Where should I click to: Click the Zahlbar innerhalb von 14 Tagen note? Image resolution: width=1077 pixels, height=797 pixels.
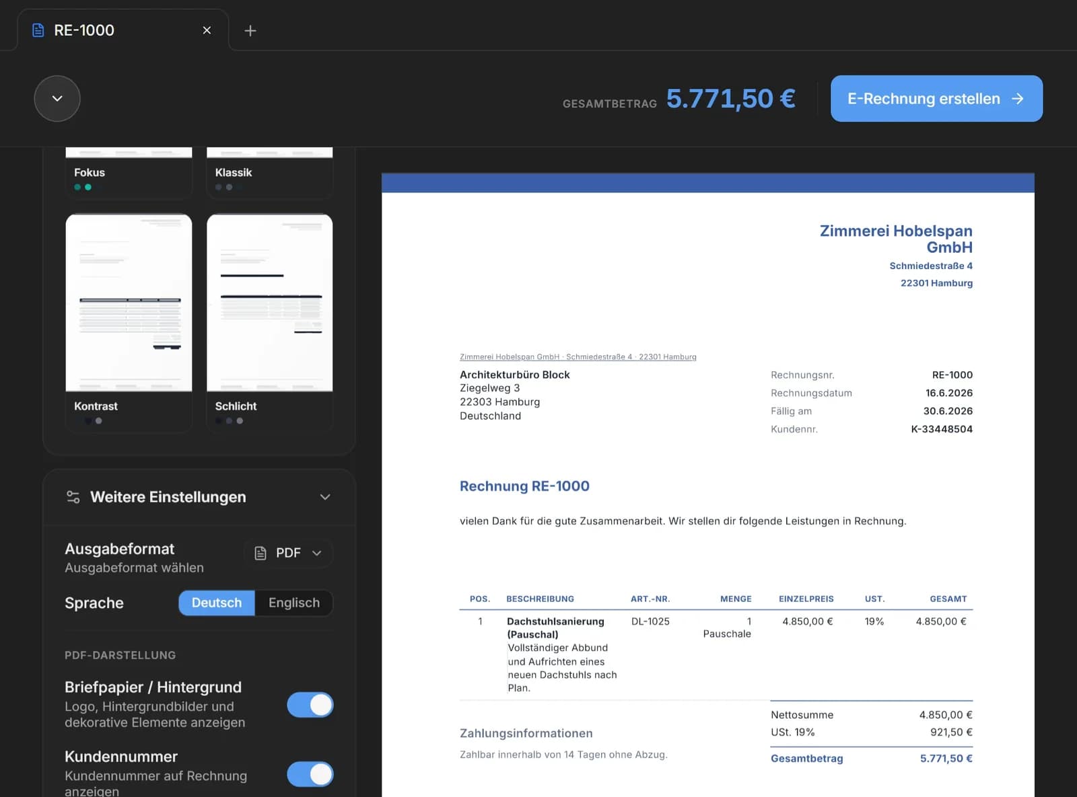coord(563,755)
